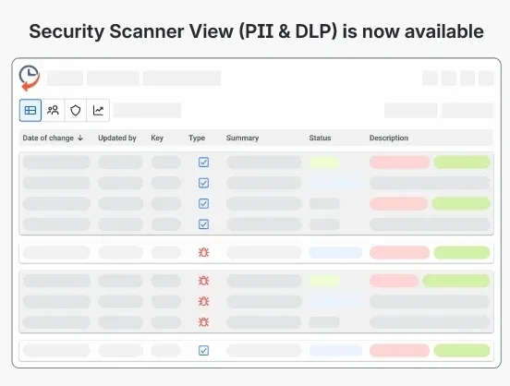
Task: Click the clock history app logo
Action: point(30,78)
